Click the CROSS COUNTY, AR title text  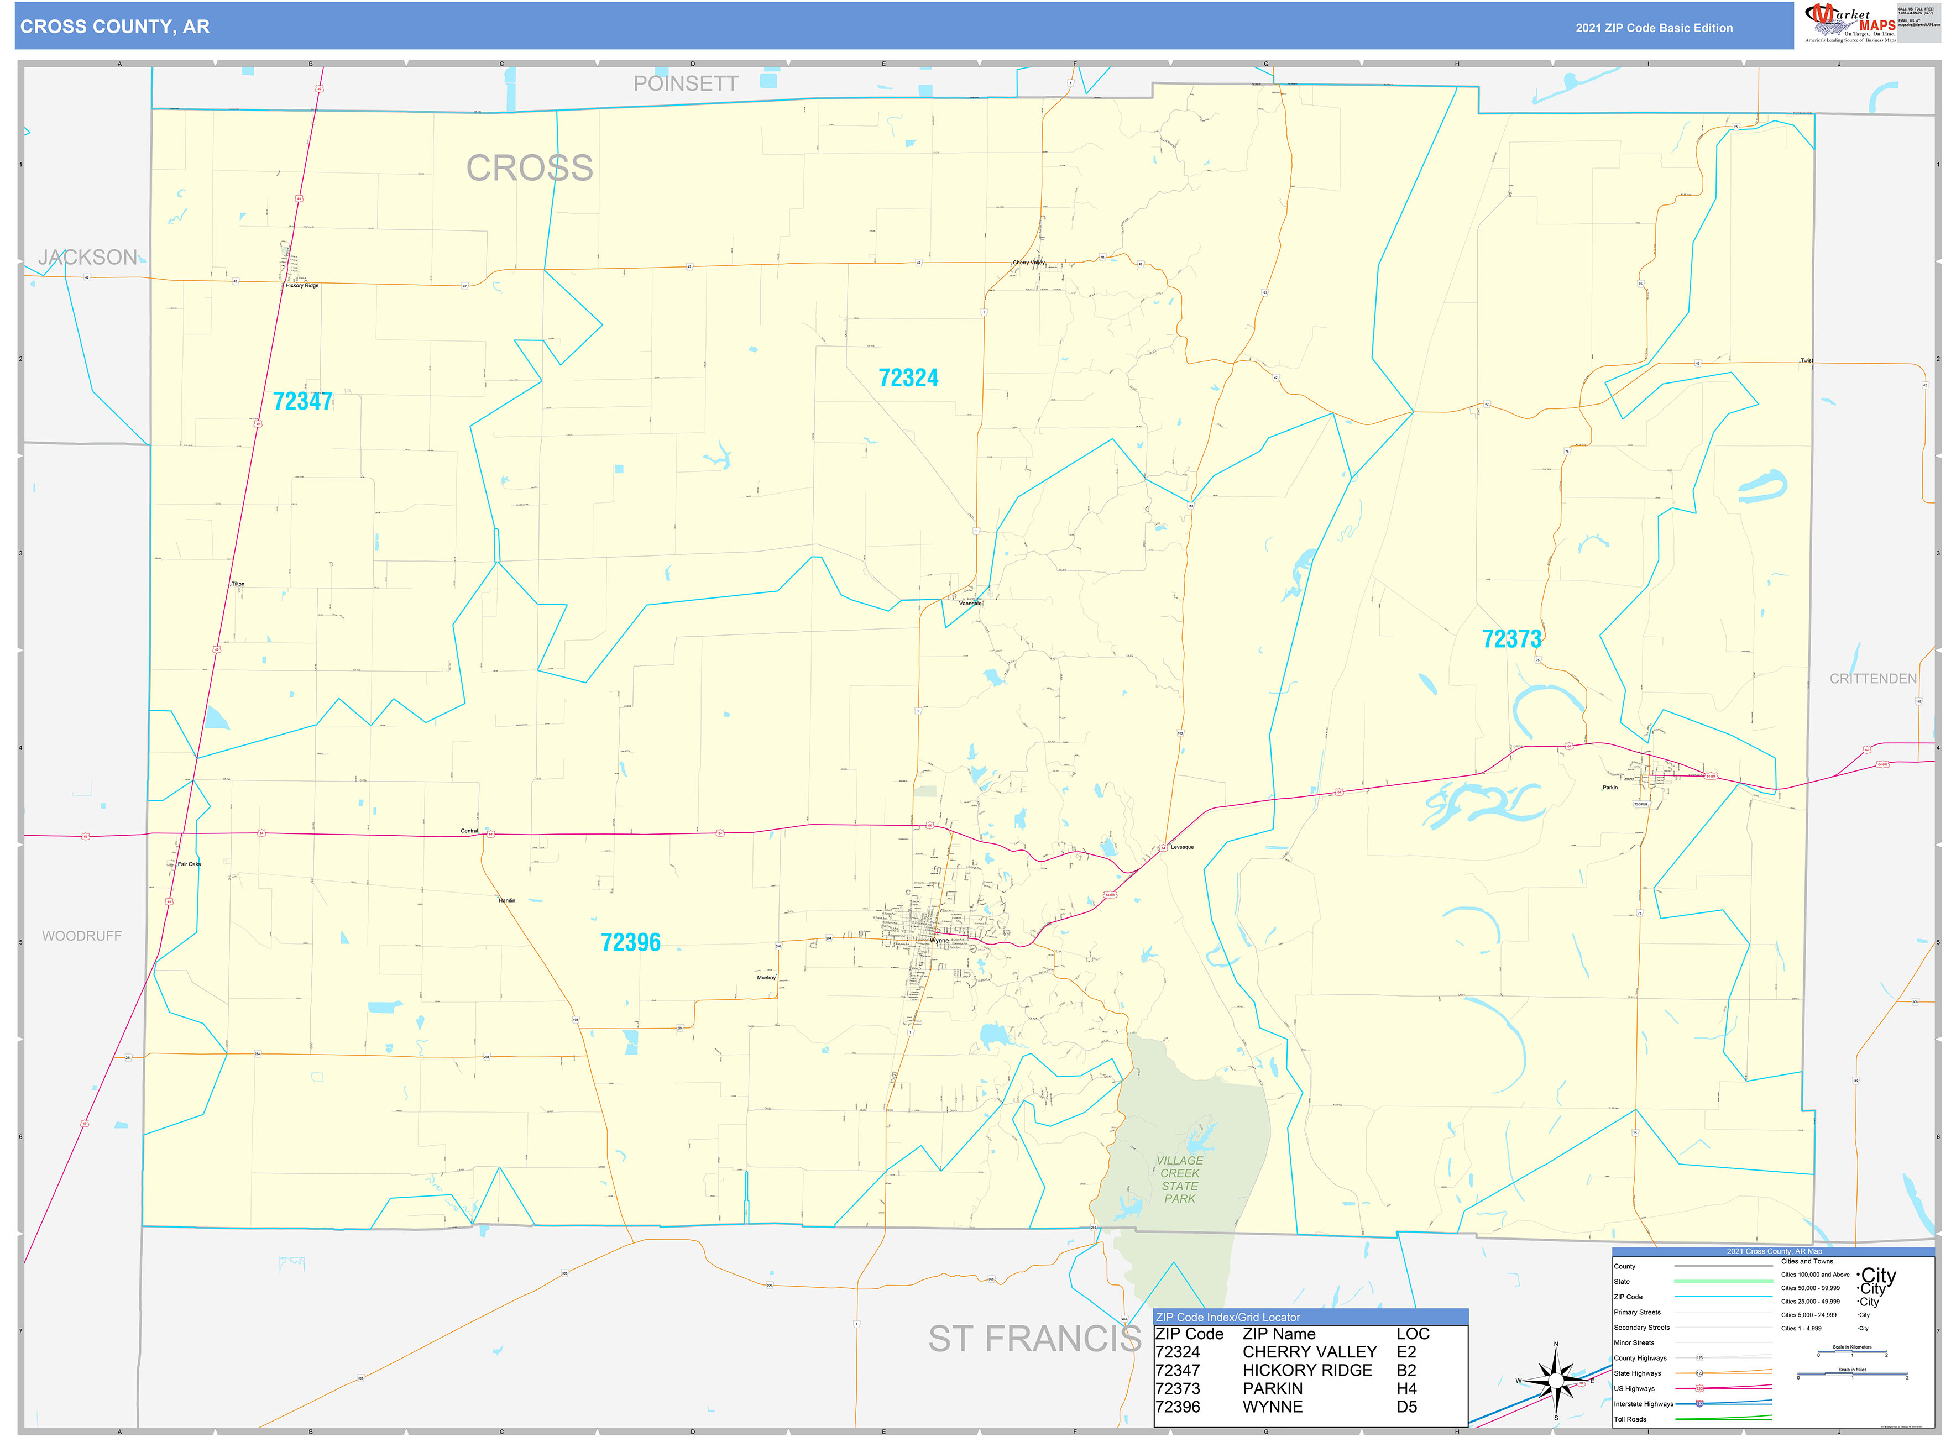click(x=116, y=27)
